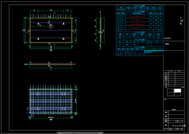Select the green vertical dimension right of the rebar layout

76,100
